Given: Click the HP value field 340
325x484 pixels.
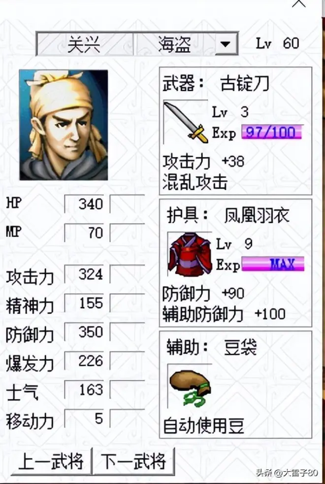Looking at the screenshot, I should pyautogui.click(x=84, y=204).
